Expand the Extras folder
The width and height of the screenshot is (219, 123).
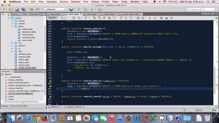point(12,21)
